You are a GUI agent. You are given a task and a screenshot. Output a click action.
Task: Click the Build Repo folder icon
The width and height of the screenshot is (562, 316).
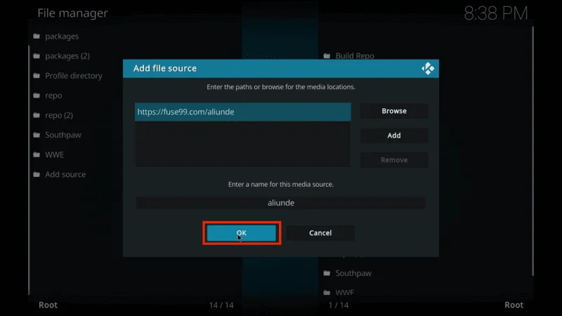(327, 56)
